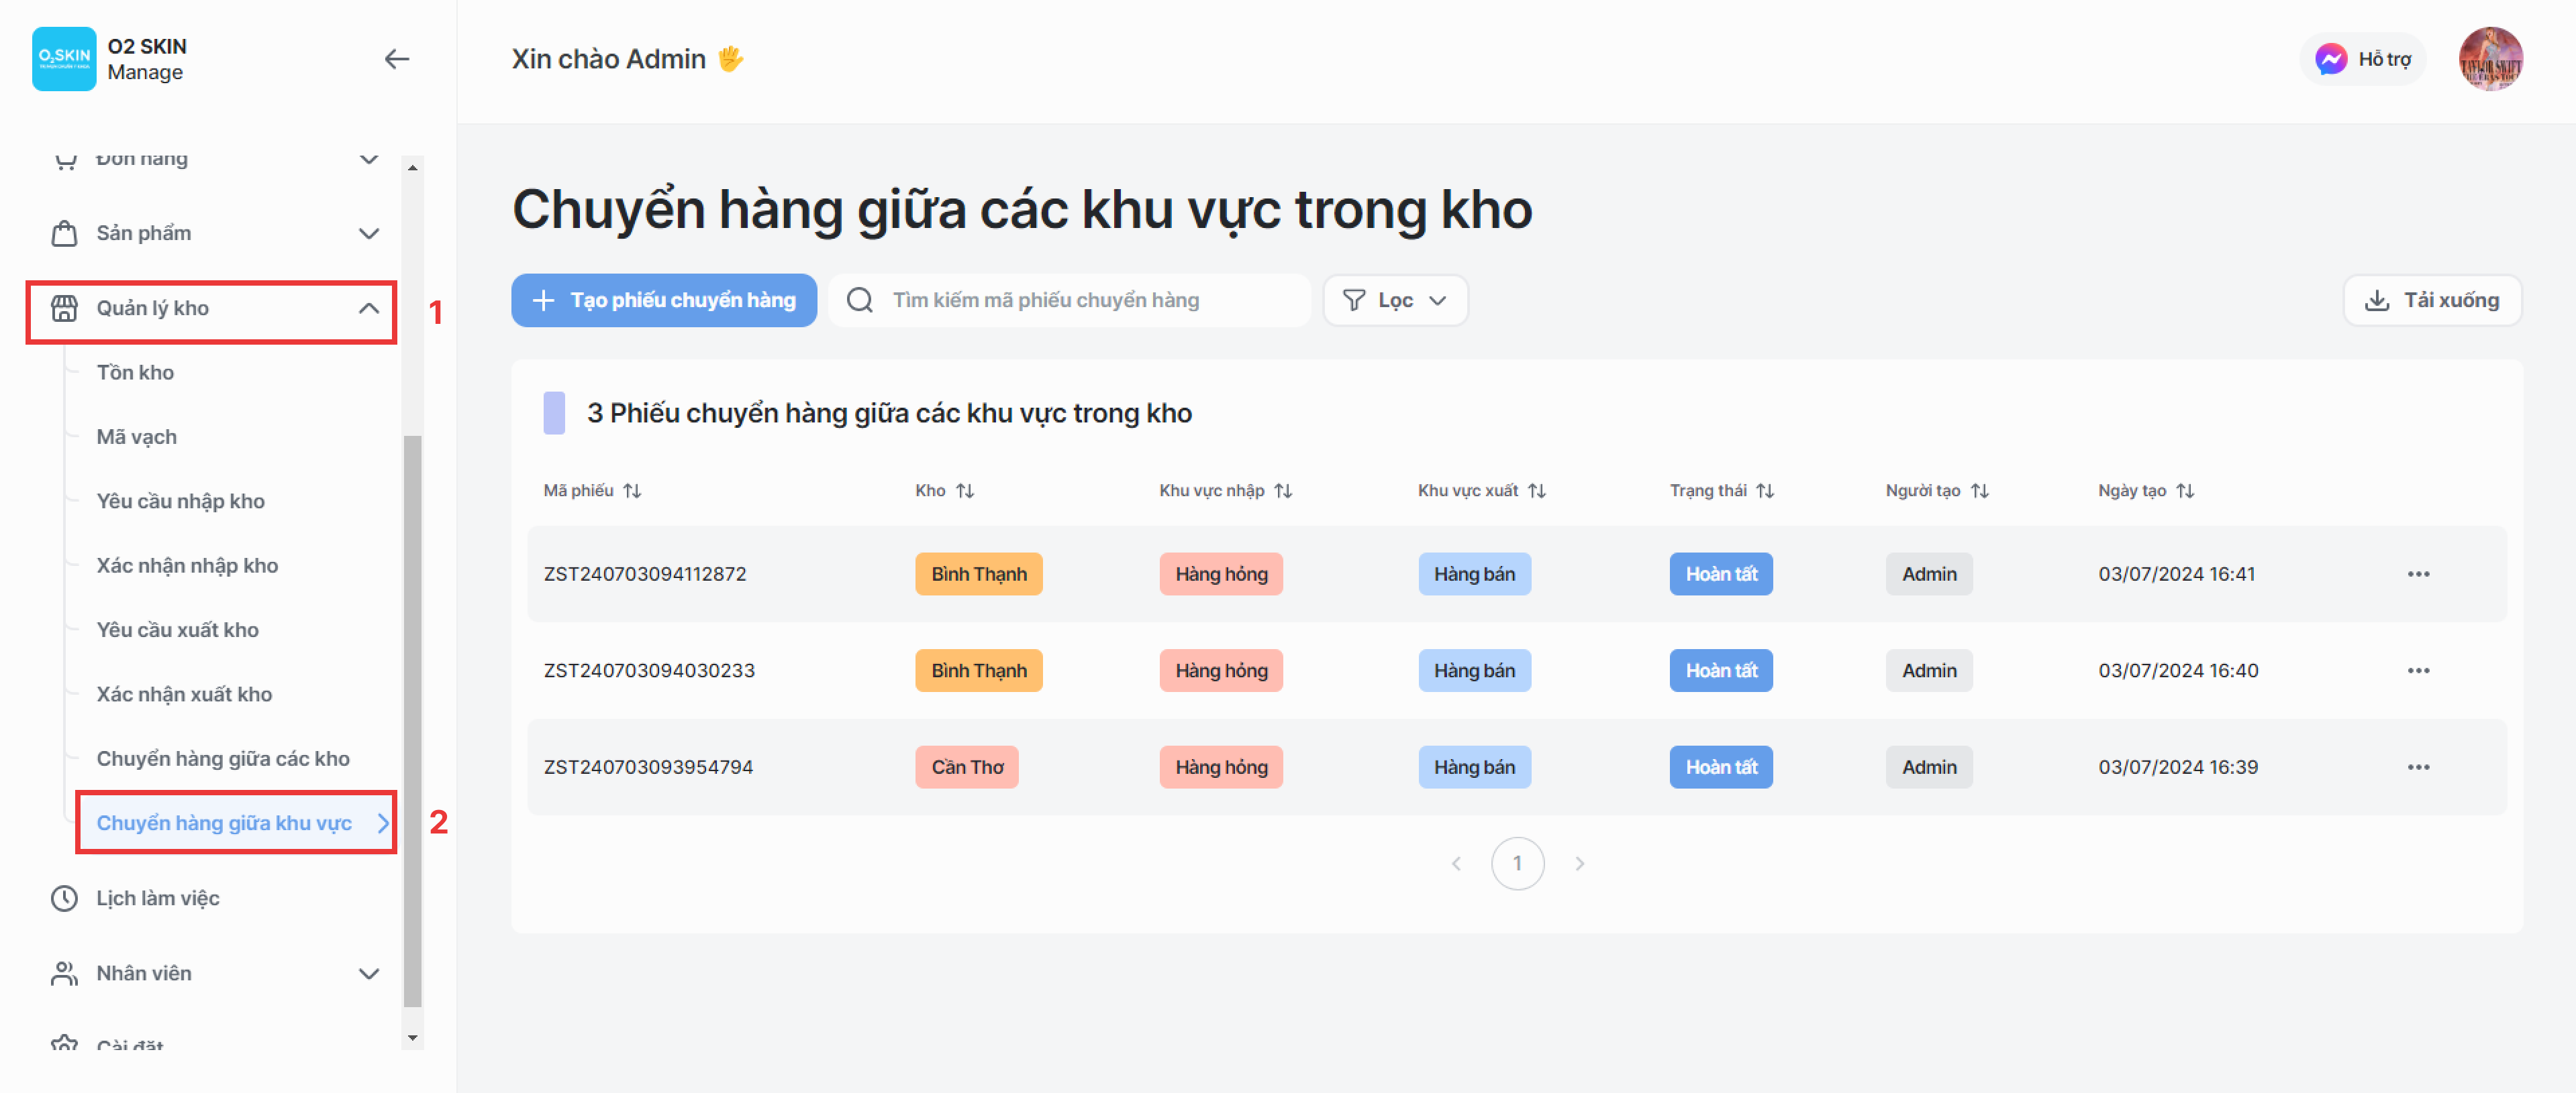This screenshot has height=1093, width=2576.
Task: Expand the Nhân viên menu
Action: [368, 974]
